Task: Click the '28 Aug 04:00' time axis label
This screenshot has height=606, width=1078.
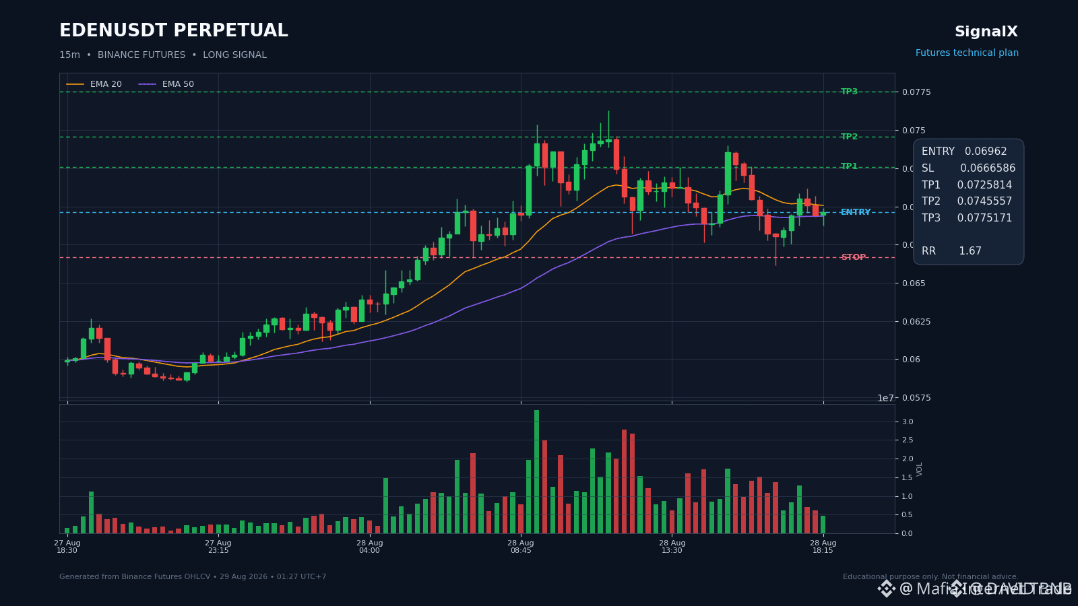Action: [x=370, y=547]
